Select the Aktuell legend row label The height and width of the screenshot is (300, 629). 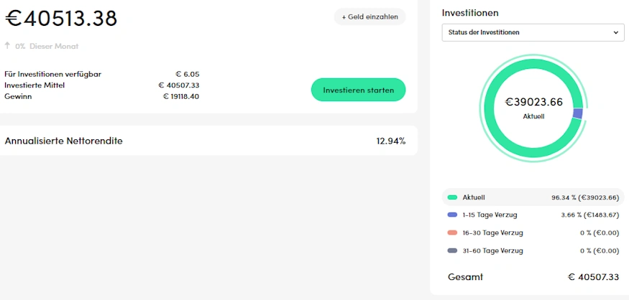(474, 197)
